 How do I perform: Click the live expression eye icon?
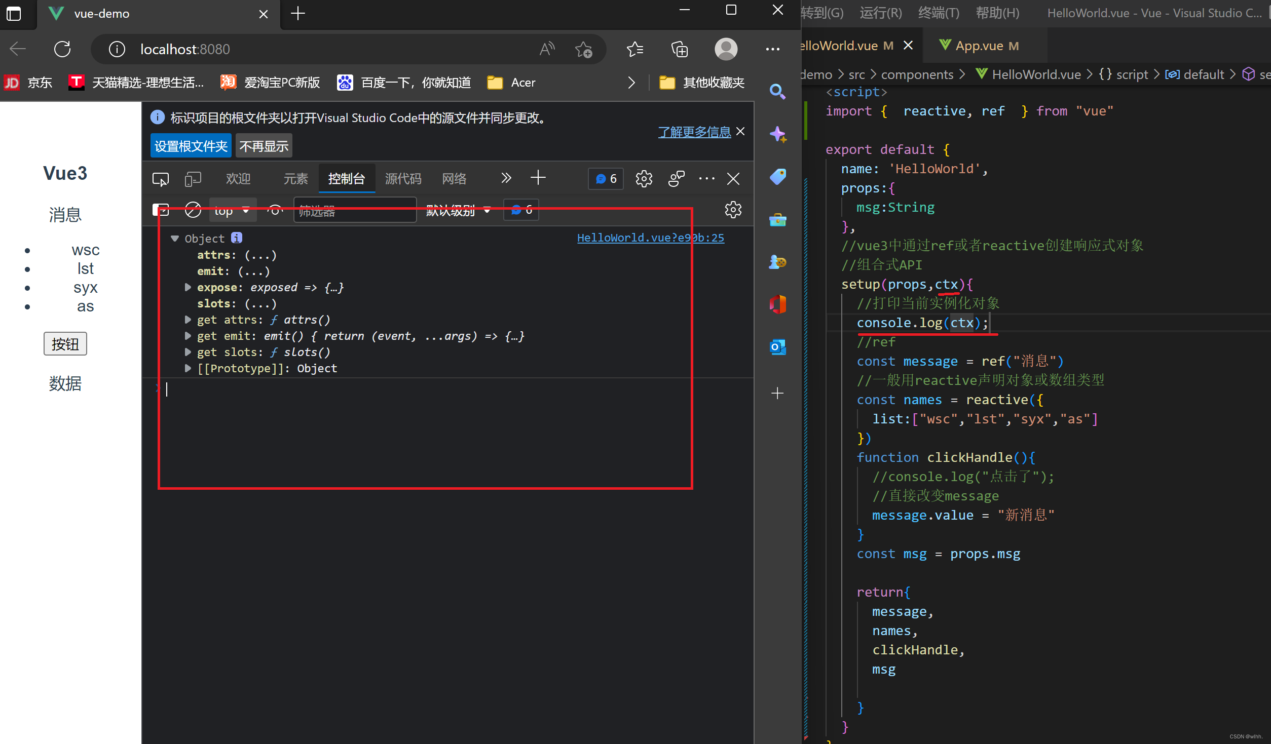tap(275, 210)
